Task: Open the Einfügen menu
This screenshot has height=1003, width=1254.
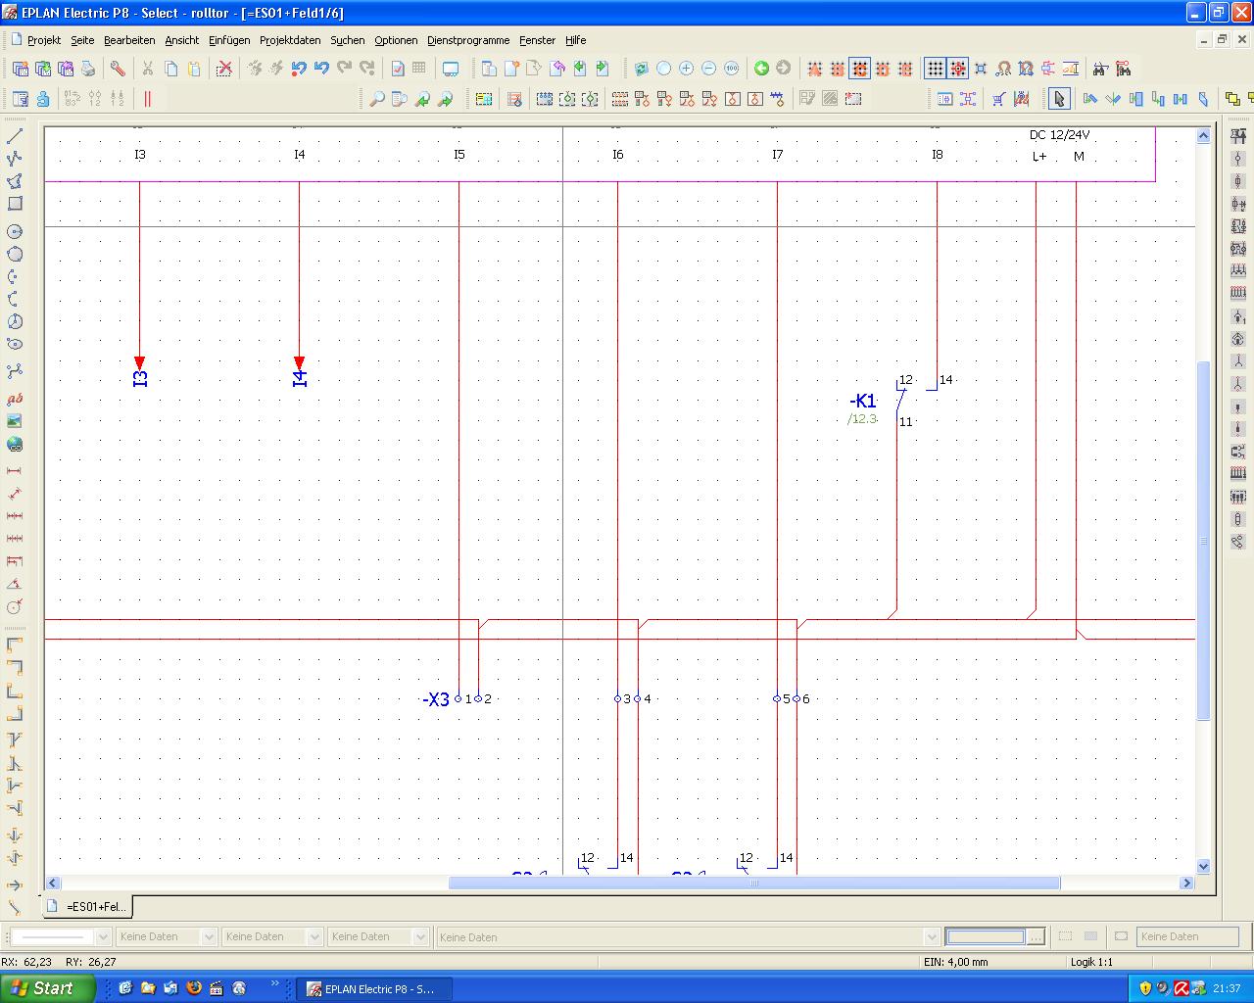Action: pyautogui.click(x=229, y=40)
